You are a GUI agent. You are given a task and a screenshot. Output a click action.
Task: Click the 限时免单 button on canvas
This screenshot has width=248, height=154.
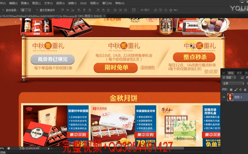115,67
